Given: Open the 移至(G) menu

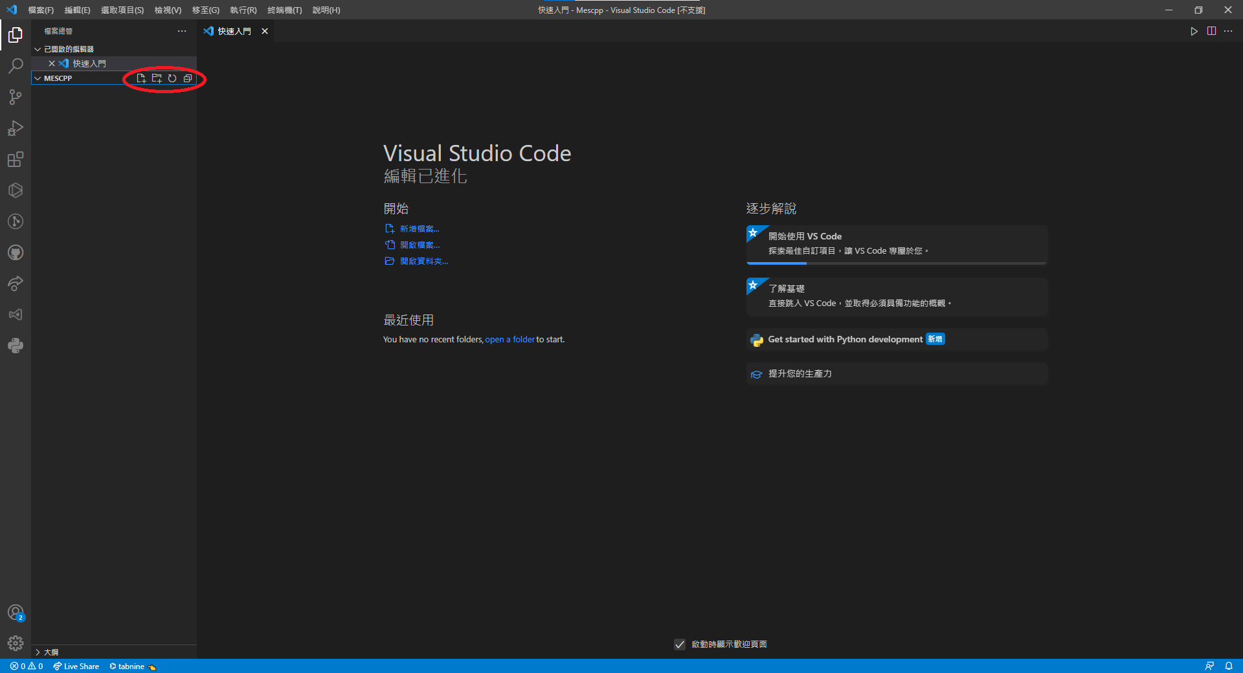Looking at the screenshot, I should [x=206, y=10].
